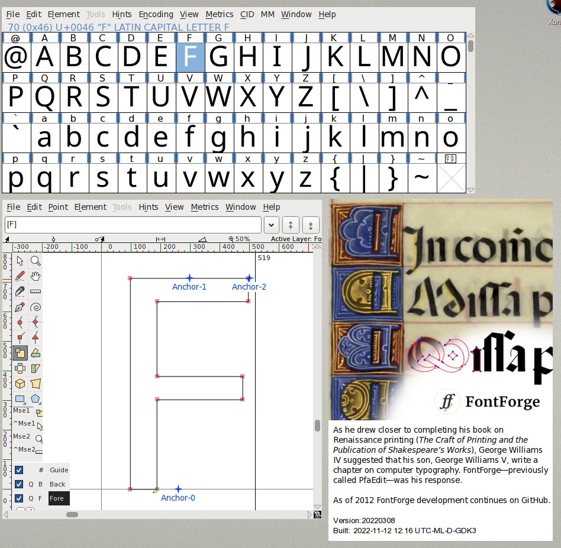Image resolution: width=561 pixels, height=548 pixels.
Task: Select the Curve point tool
Action: 20,322
